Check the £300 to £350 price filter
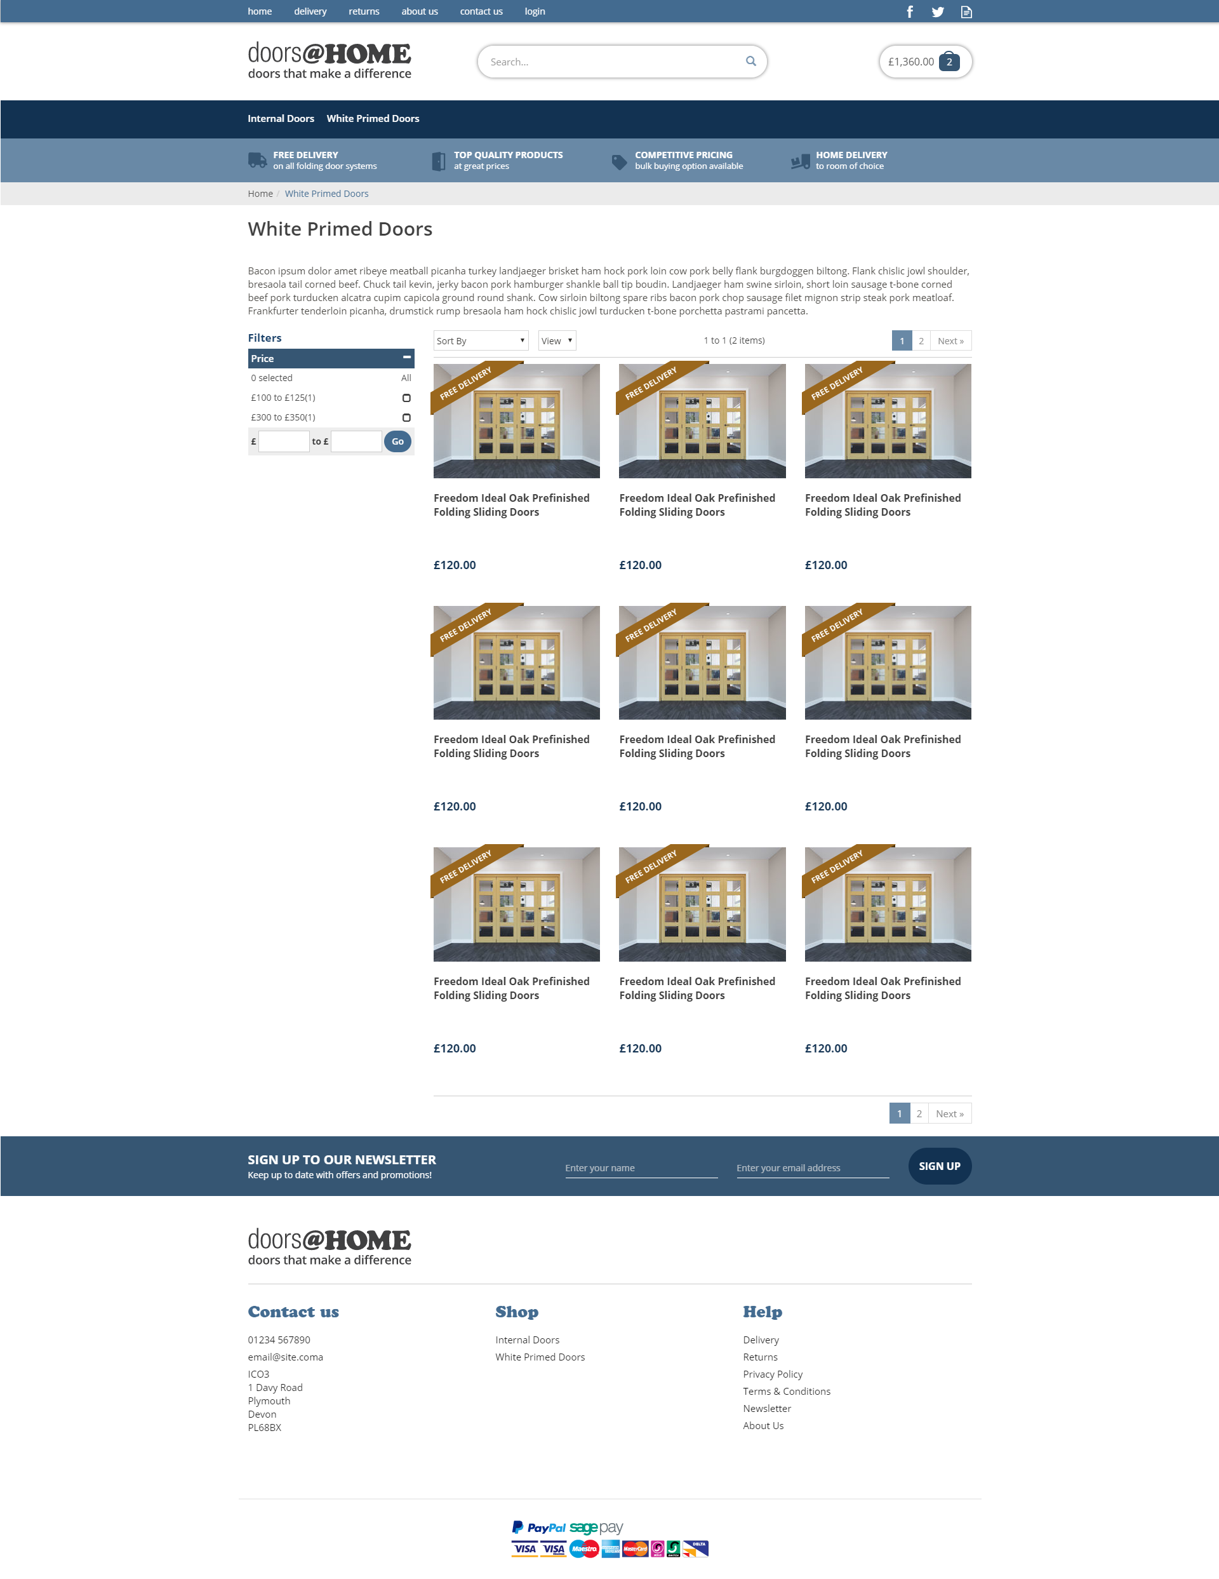 pos(406,417)
